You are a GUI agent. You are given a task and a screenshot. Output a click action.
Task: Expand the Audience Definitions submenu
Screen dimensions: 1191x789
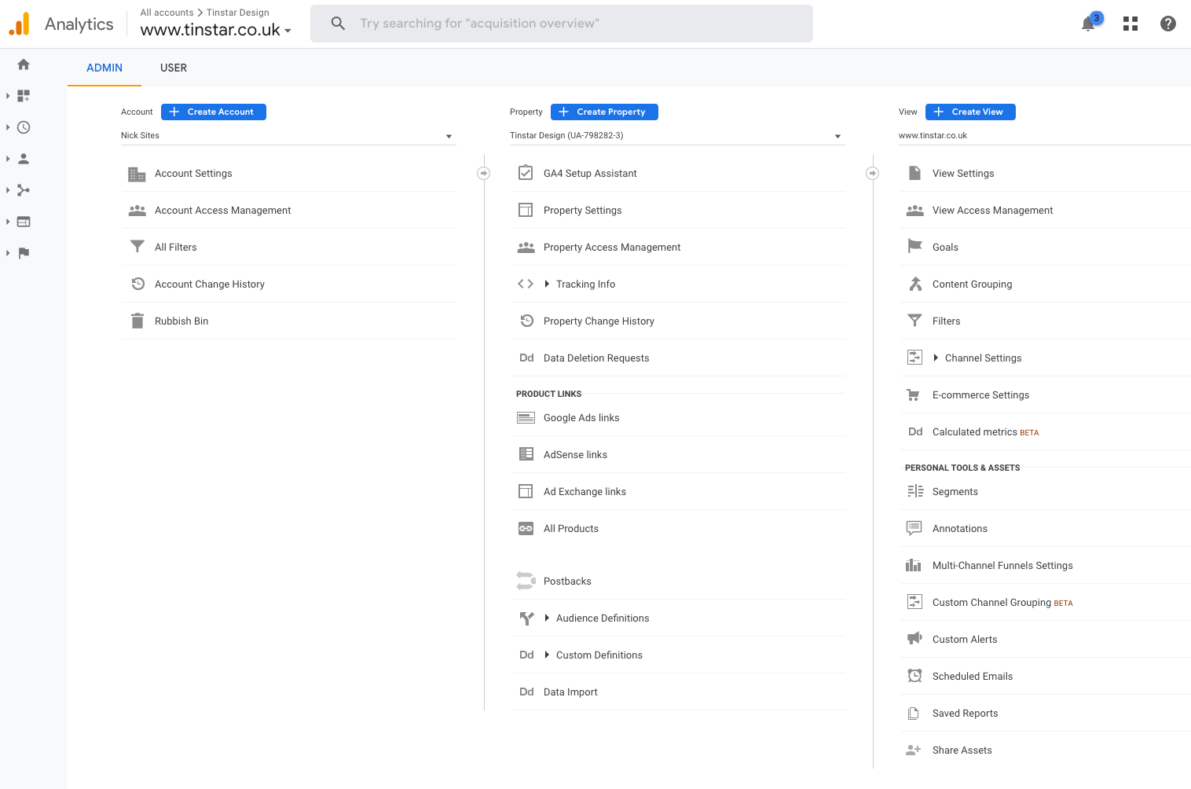pyautogui.click(x=547, y=618)
